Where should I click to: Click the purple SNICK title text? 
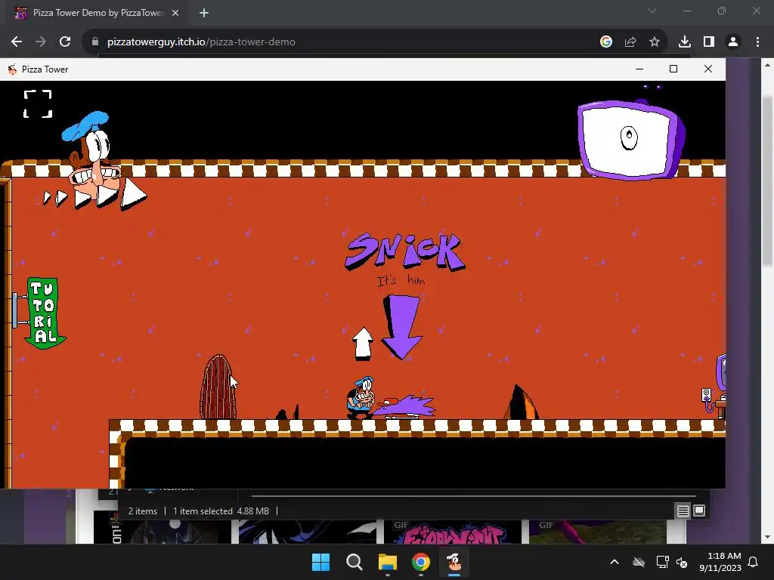(x=404, y=251)
